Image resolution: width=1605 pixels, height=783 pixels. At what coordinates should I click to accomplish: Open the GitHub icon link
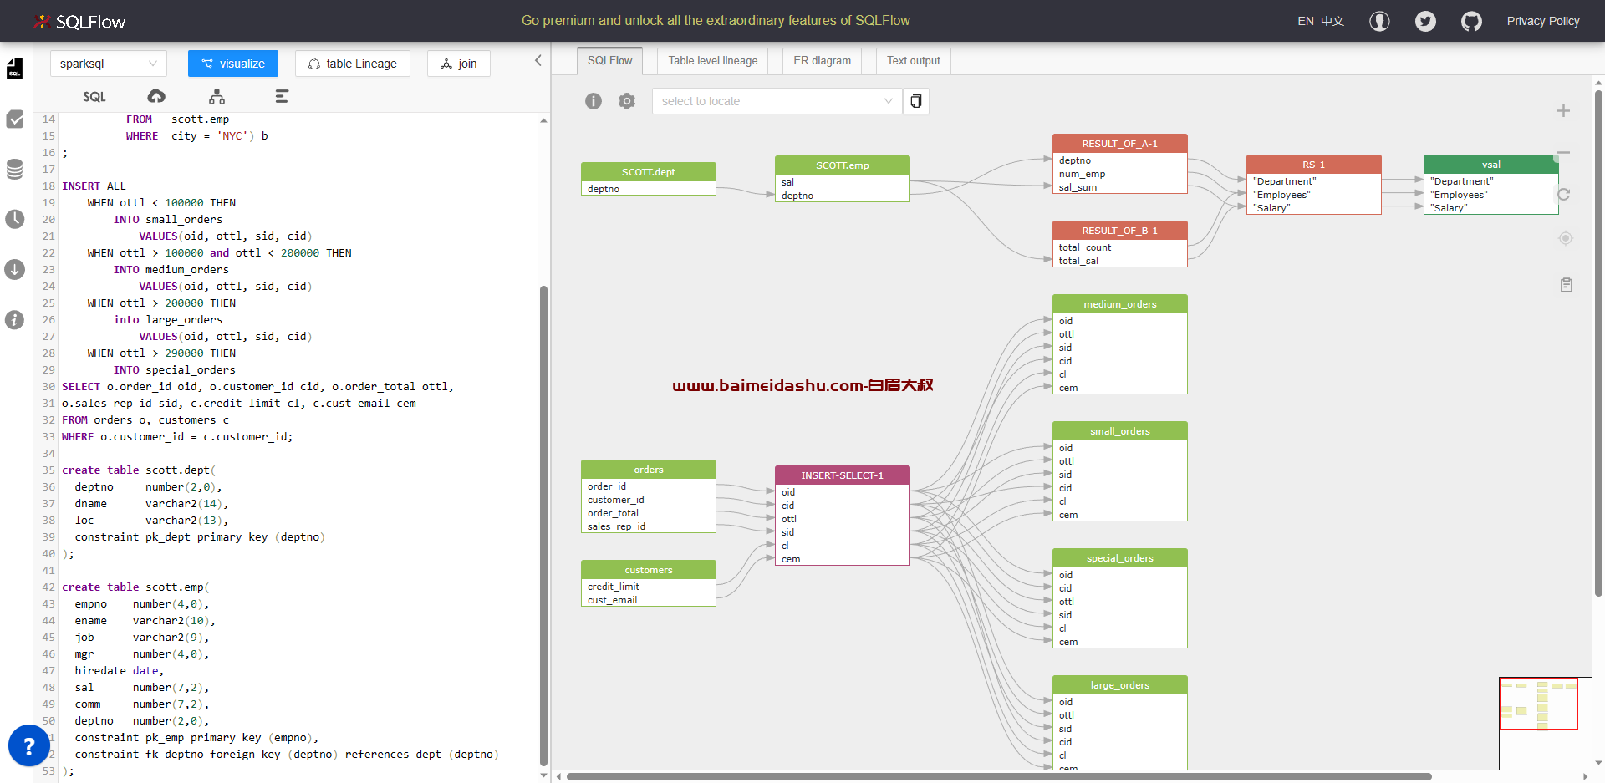(x=1471, y=21)
